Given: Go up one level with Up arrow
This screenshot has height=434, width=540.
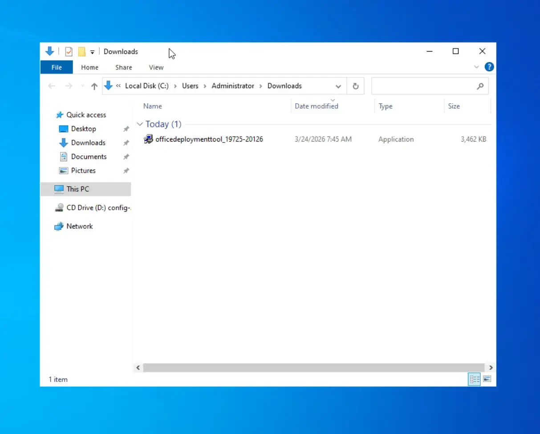Looking at the screenshot, I should click(x=94, y=86).
